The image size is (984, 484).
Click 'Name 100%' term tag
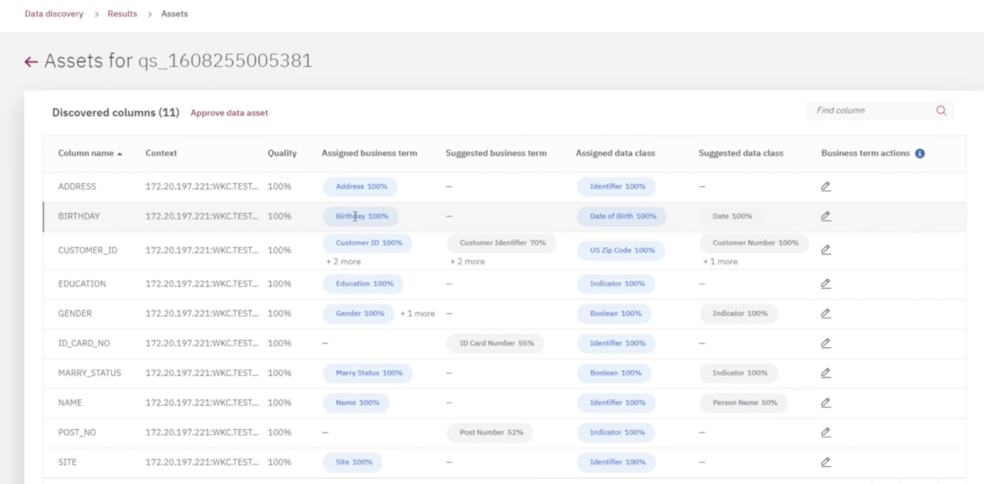[356, 403]
